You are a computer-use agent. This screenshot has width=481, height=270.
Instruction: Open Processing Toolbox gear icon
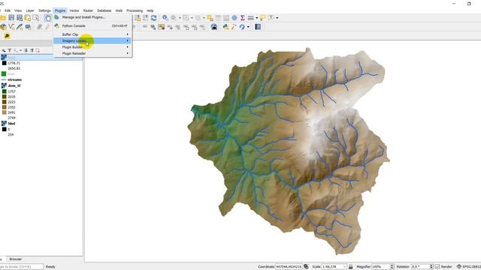pos(234,18)
